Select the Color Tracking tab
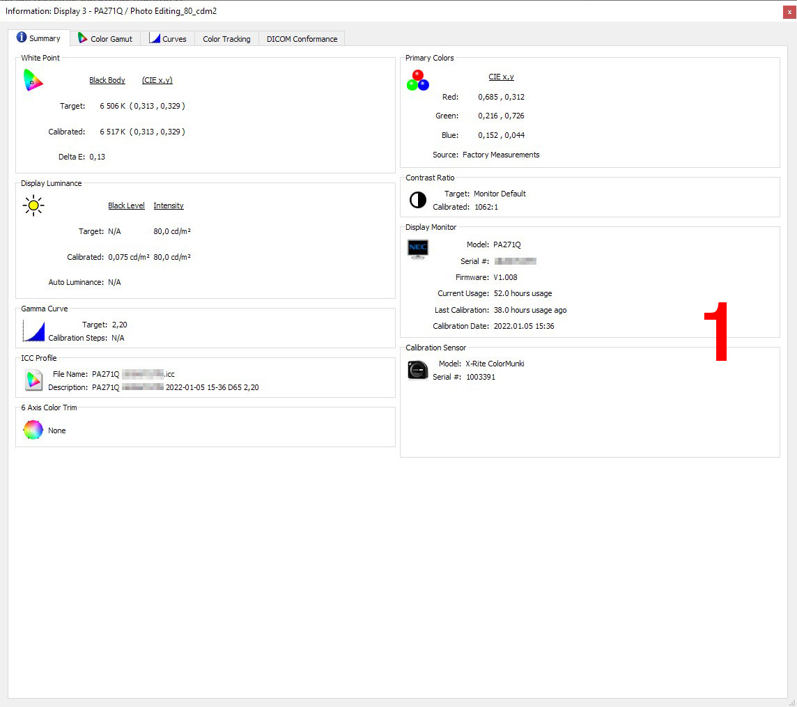Image resolution: width=797 pixels, height=707 pixels. (x=226, y=39)
